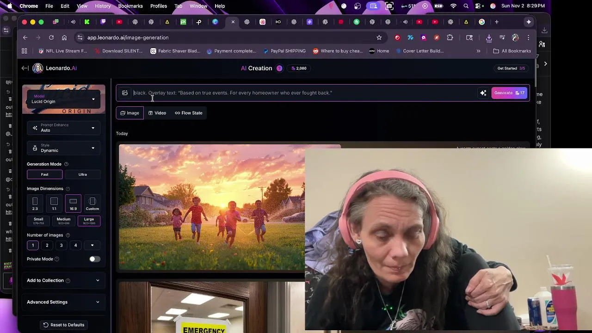Choose 2:3 image dimension
The height and width of the screenshot is (333, 592).
(35, 203)
